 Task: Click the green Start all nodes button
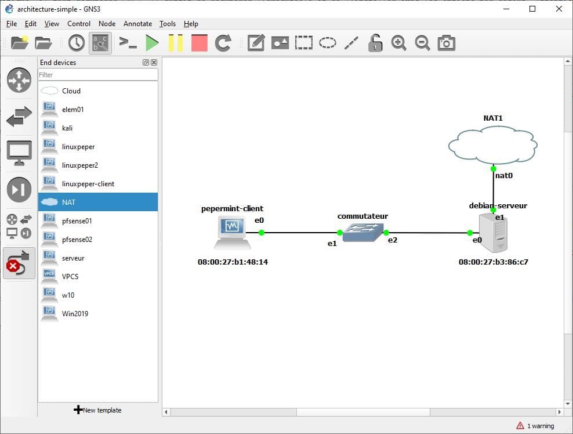[x=152, y=43]
